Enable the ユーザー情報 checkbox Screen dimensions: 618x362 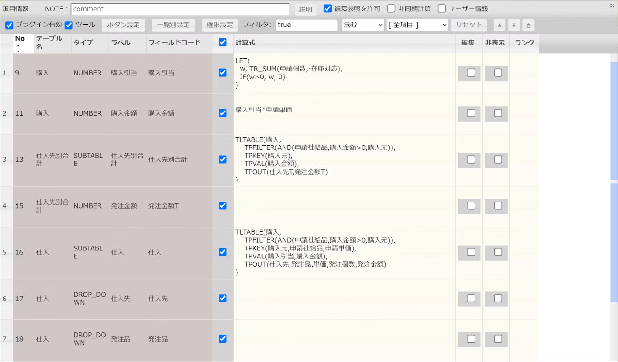click(442, 8)
